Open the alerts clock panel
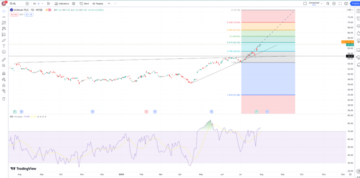Viewport: 360px width, 178px height. coord(358,18)
